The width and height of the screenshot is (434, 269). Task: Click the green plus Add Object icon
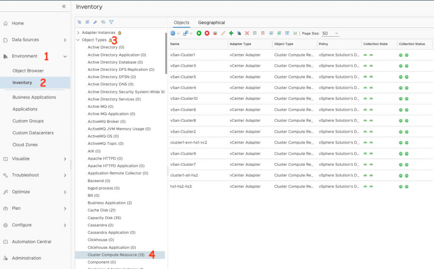(x=231, y=33)
